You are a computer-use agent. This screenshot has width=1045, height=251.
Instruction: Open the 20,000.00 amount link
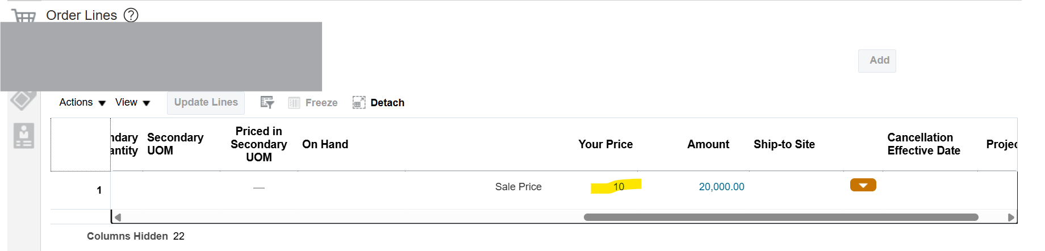721,187
